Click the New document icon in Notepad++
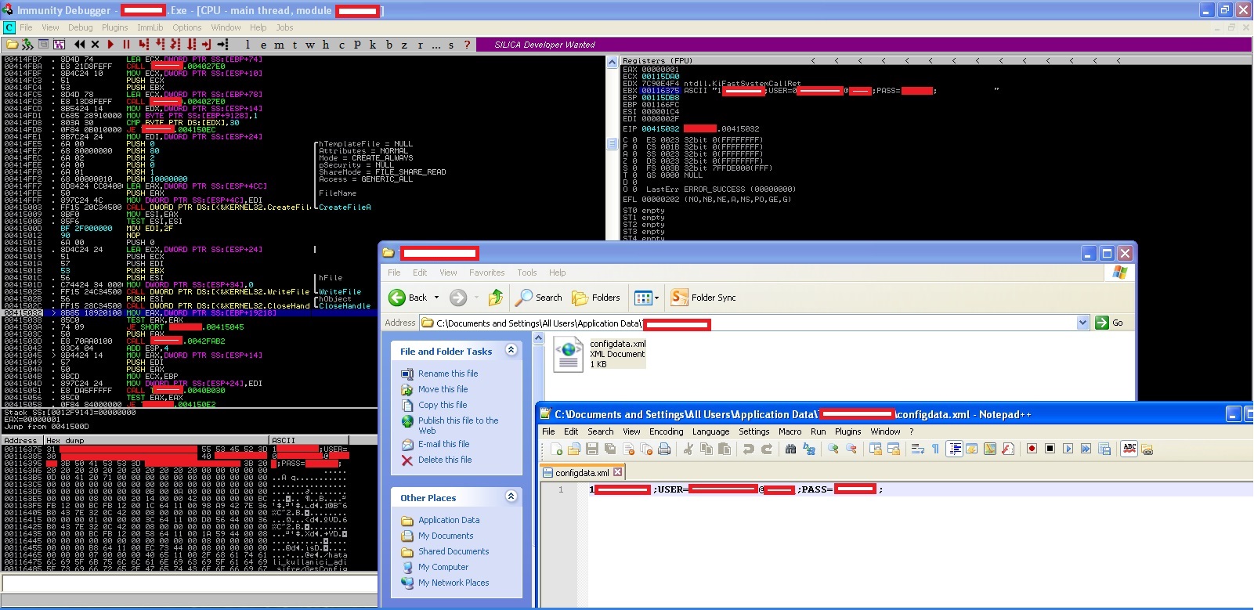 tap(556, 449)
